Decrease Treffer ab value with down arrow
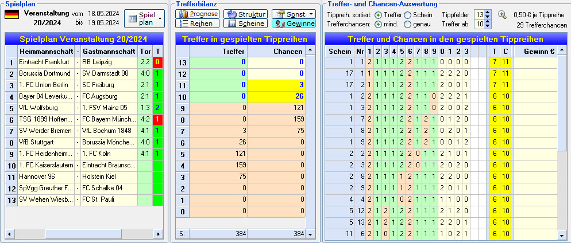 (x=488, y=26)
